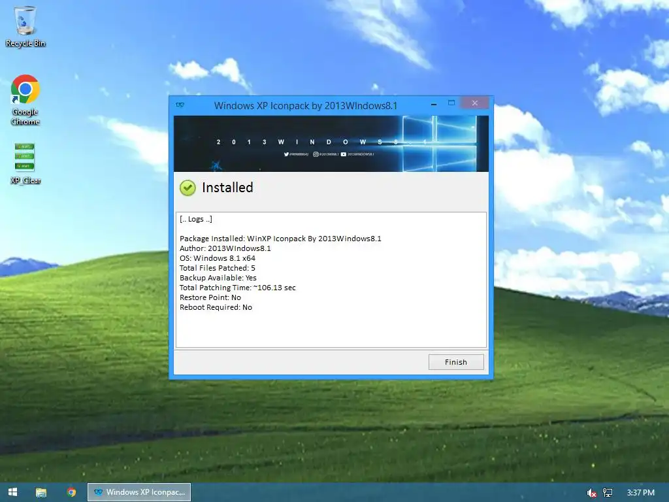Select the Windows XP Iconpack taskbar button

[x=139, y=492]
